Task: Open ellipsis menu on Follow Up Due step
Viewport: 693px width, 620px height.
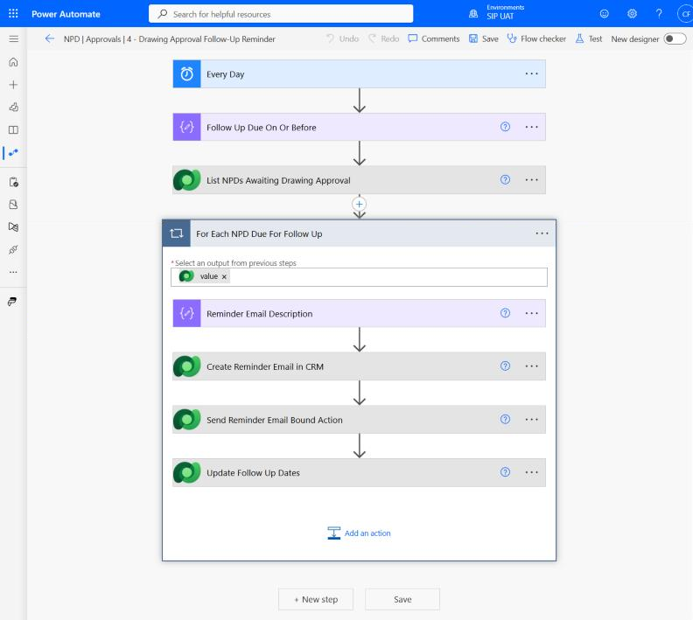Action: 532,127
